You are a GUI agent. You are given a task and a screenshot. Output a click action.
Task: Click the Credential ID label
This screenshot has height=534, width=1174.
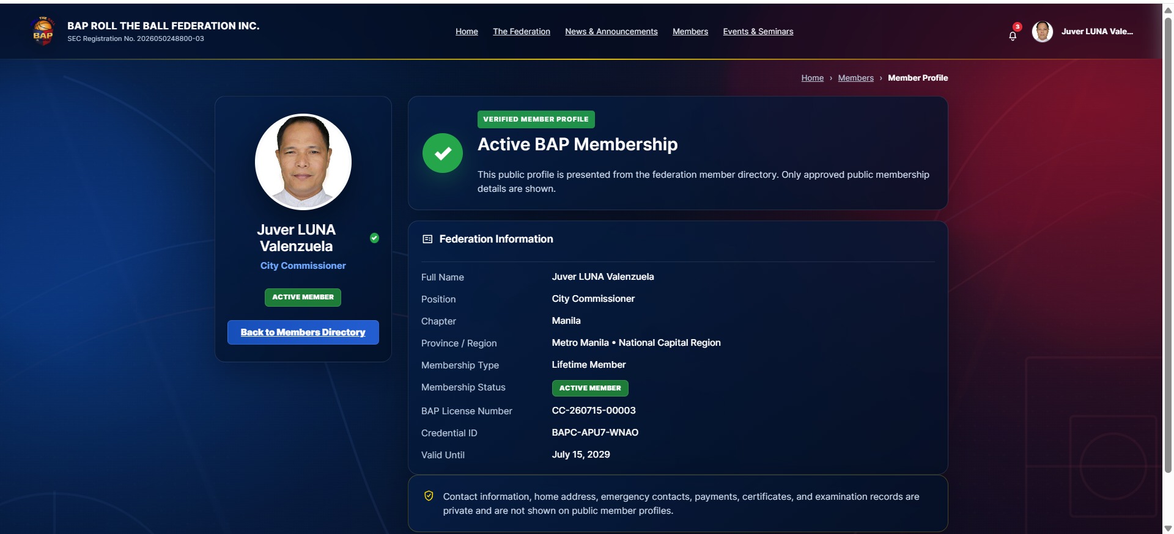449,433
